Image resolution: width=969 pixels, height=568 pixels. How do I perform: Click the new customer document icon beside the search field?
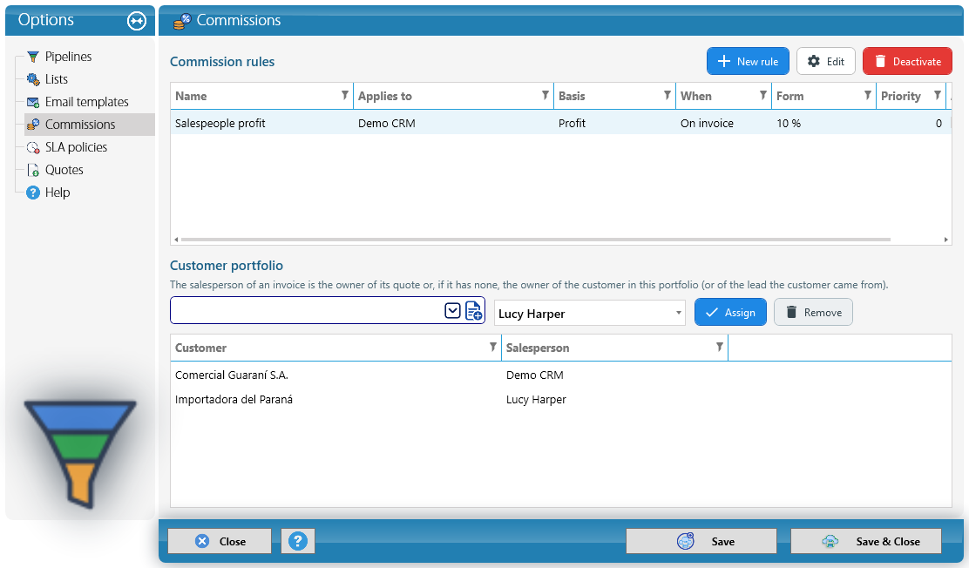pyautogui.click(x=474, y=311)
